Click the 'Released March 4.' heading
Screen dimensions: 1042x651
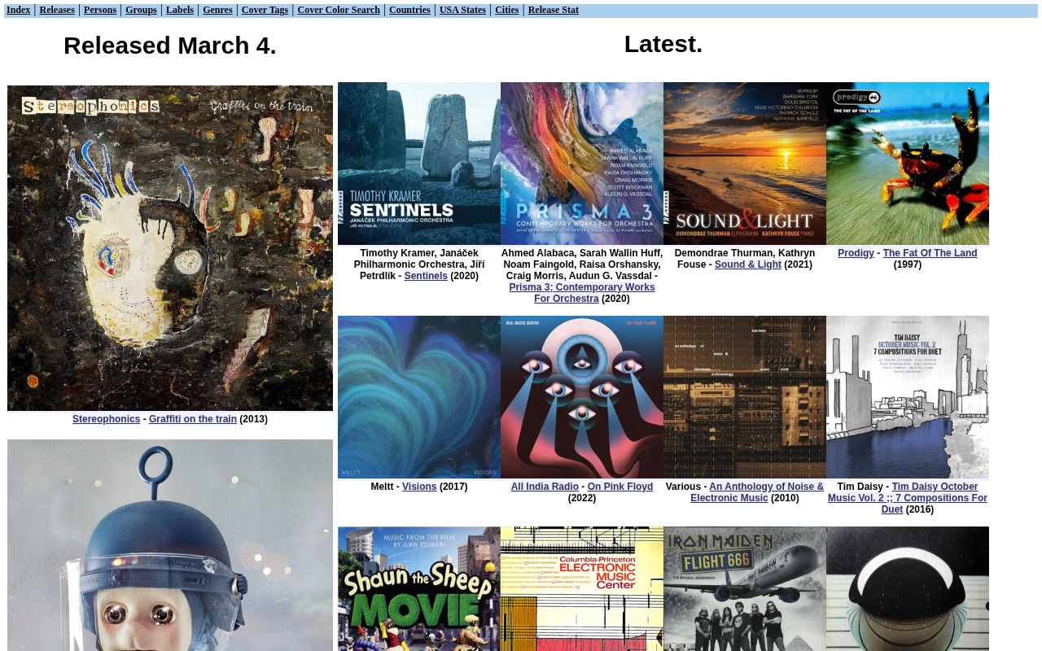(170, 46)
